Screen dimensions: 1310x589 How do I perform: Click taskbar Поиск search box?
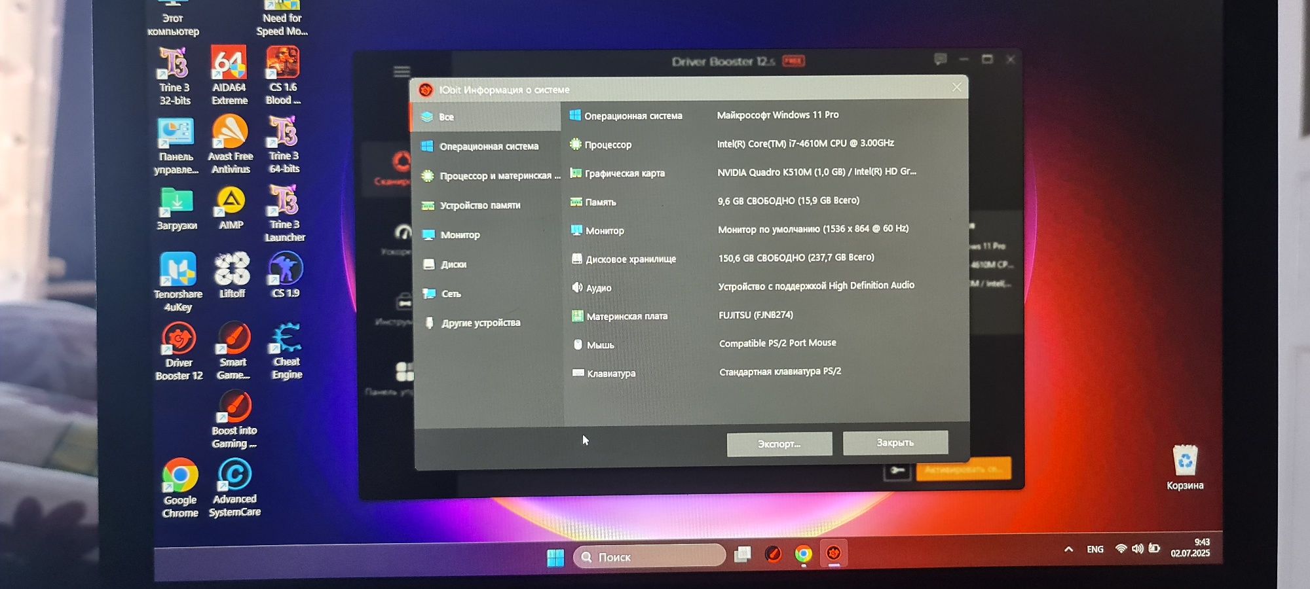point(650,556)
